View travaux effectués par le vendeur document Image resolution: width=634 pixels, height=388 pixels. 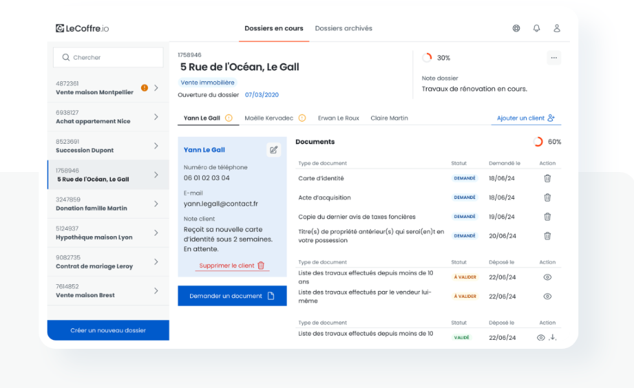click(x=547, y=297)
